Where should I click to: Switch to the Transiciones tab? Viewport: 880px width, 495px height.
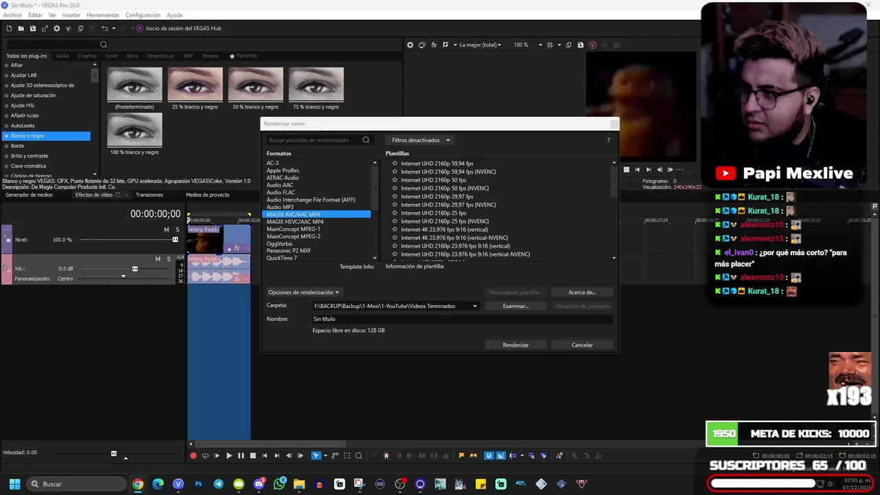[x=149, y=195]
